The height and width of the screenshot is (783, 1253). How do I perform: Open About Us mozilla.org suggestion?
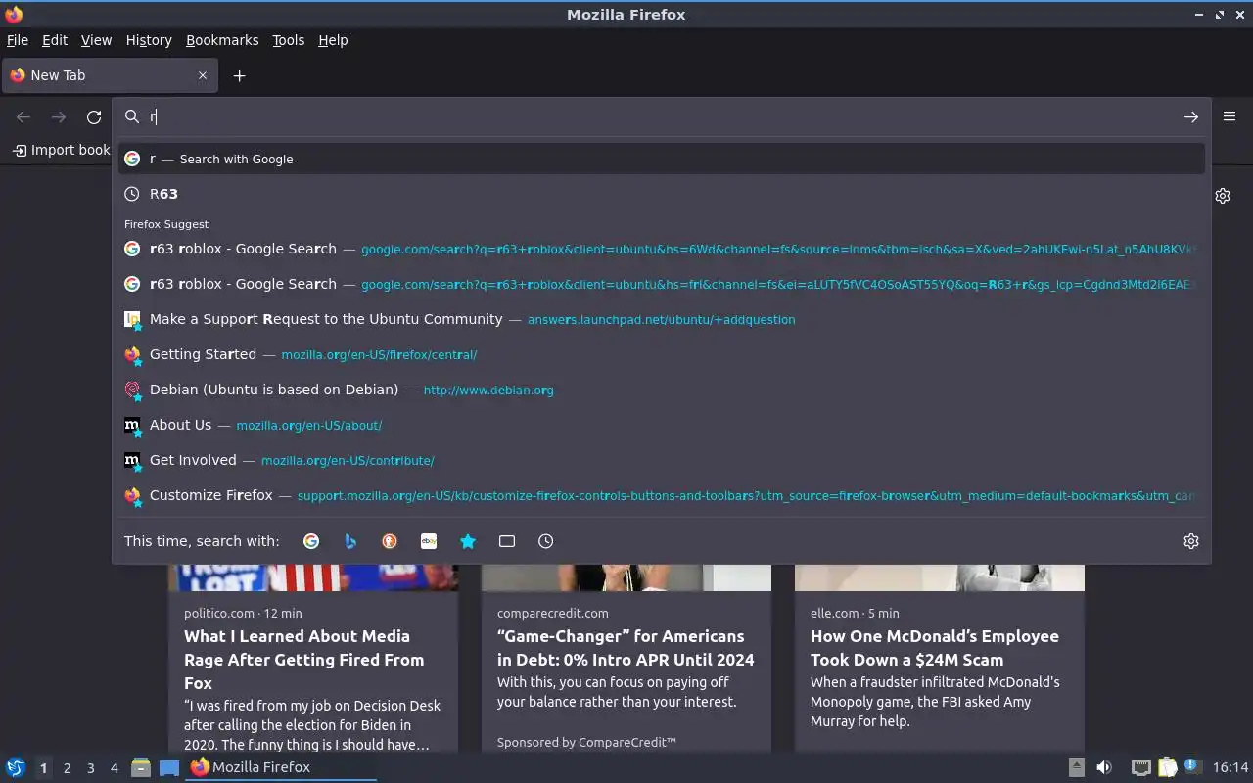(x=662, y=425)
